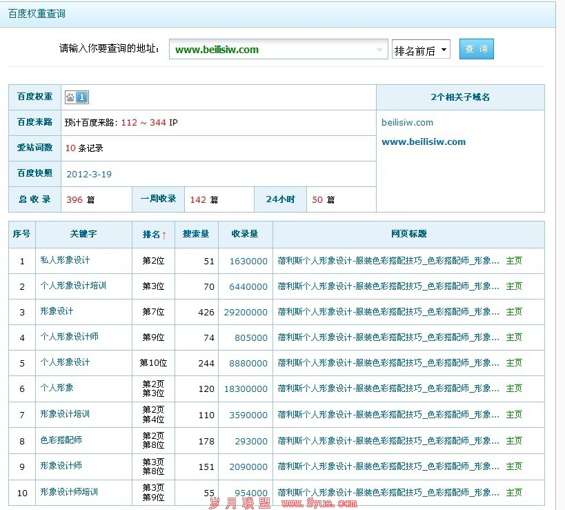Click 主页 link in row 6 个人形象
Screen dimensions: 565x510
click(x=514, y=389)
